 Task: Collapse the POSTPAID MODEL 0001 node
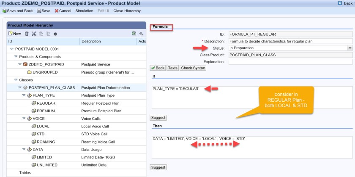(11, 49)
